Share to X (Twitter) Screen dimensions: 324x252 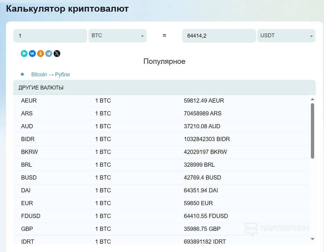click(x=57, y=54)
